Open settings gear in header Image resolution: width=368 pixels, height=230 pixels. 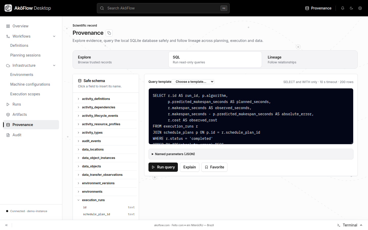pos(360,8)
